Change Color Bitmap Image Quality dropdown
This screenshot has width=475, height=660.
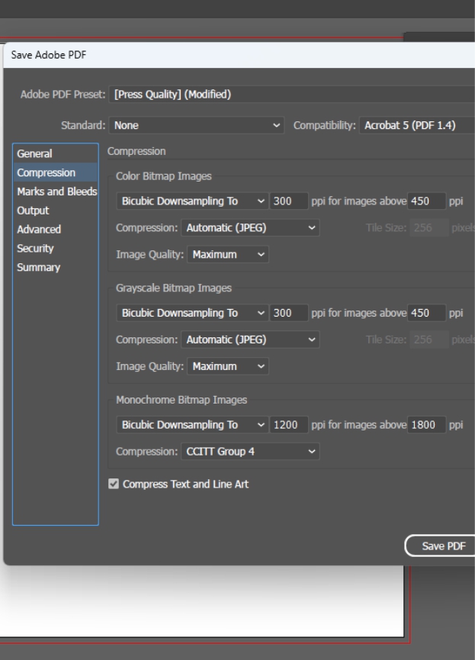coord(228,254)
